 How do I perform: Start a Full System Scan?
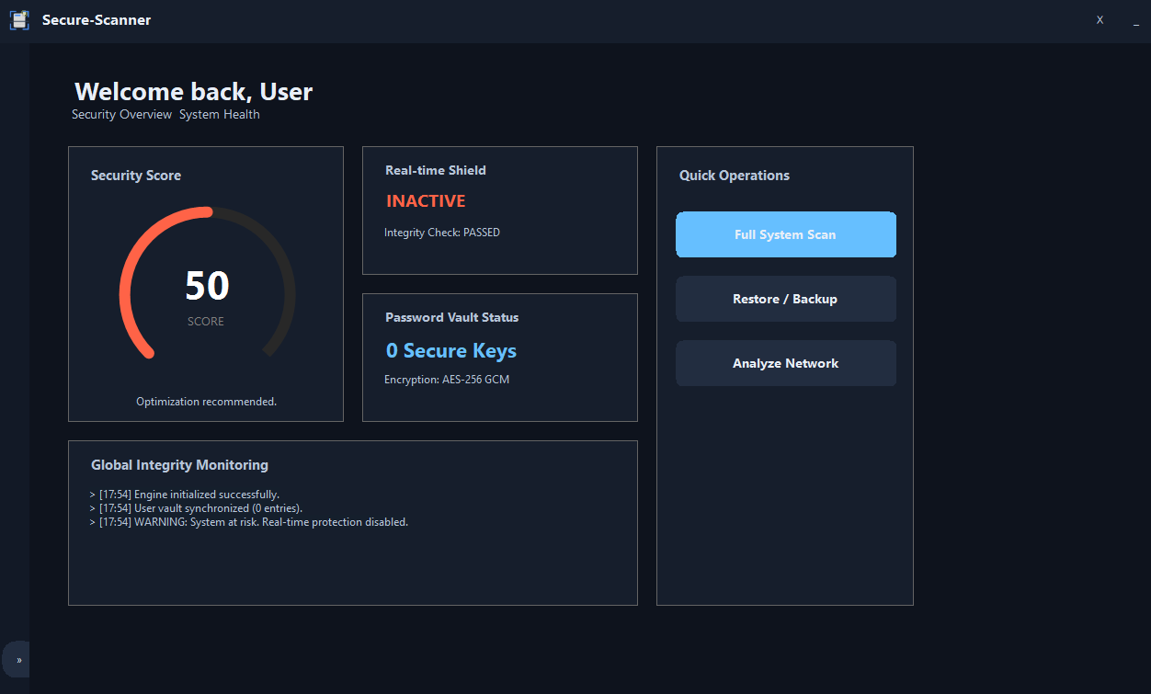785,234
